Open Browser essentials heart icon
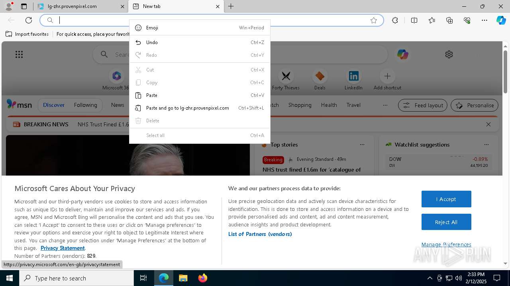Screen dimensions: 510x286 pos(467,20)
